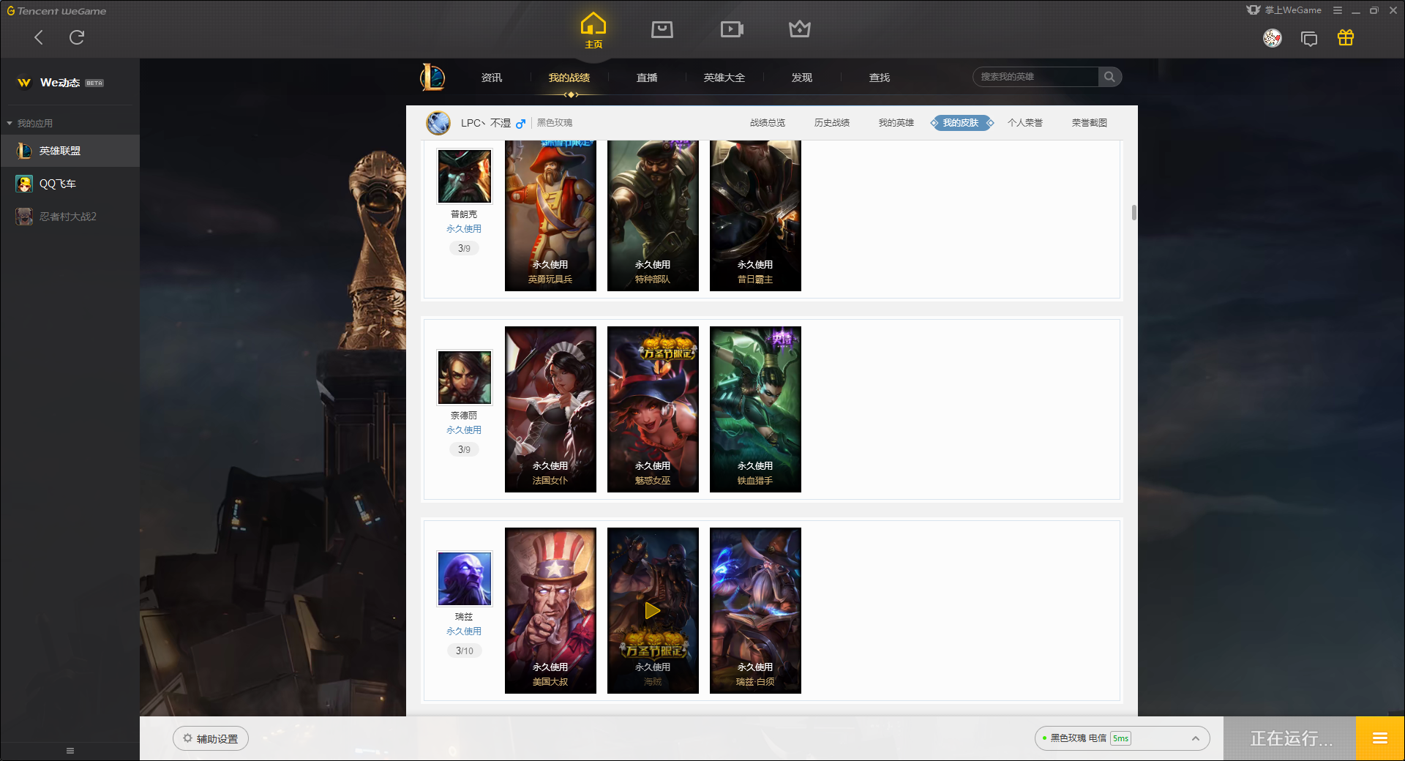Open We动态 feed
This screenshot has height=761, width=1405.
point(60,83)
